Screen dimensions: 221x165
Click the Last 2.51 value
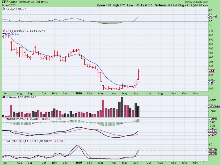[147, 5]
